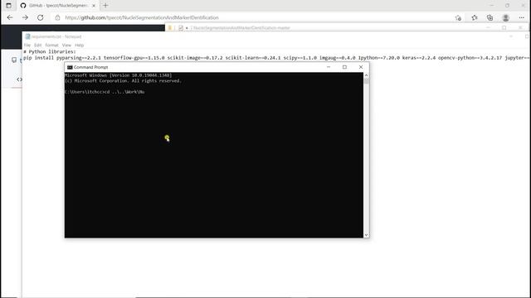This screenshot has width=531, height=298.
Task: Open Notepad Format menu
Action: (x=51, y=45)
